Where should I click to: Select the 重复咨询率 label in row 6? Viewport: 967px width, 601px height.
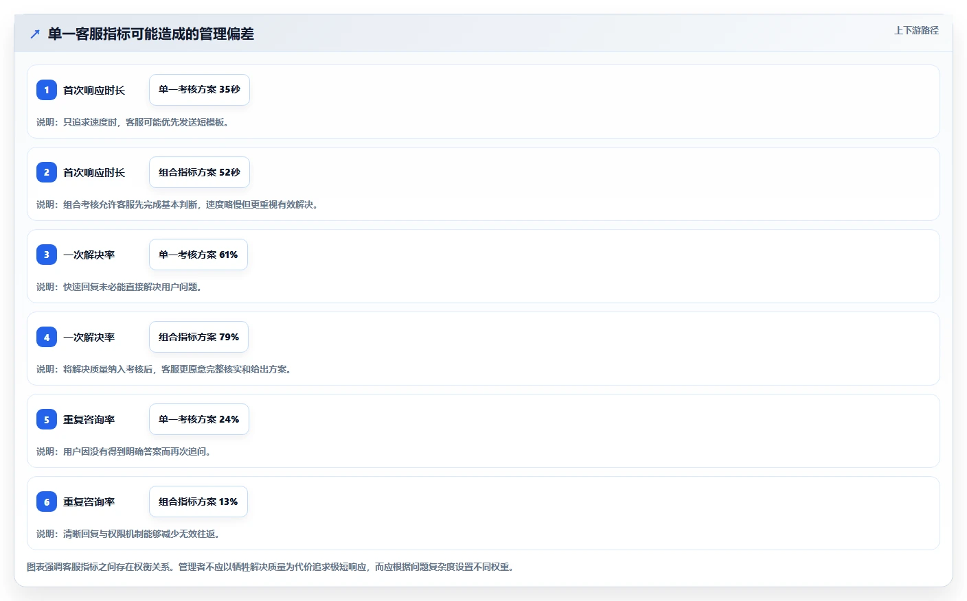click(89, 502)
